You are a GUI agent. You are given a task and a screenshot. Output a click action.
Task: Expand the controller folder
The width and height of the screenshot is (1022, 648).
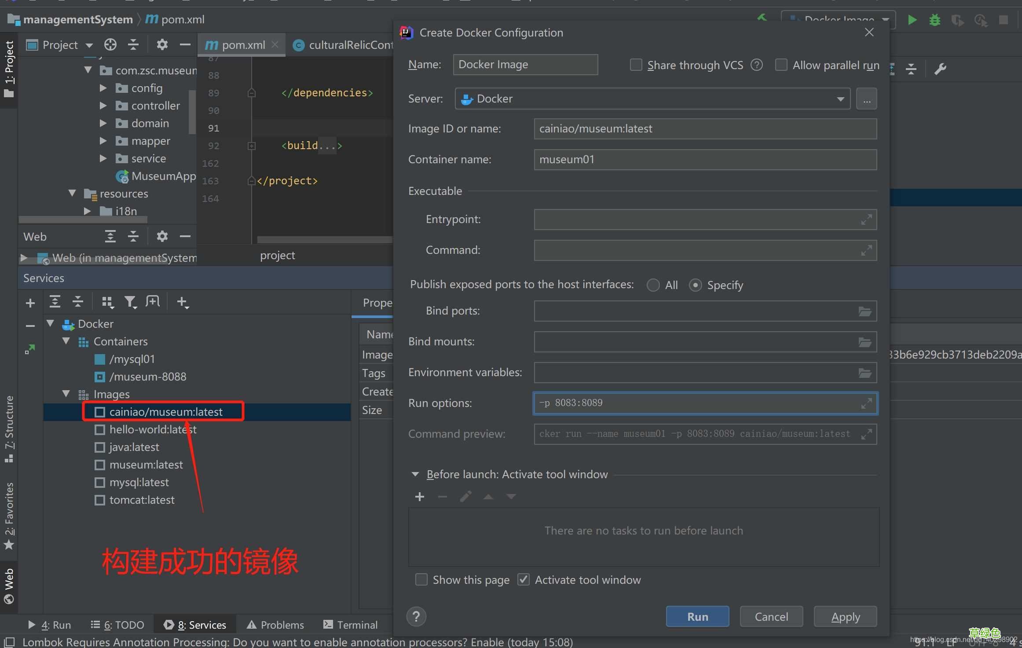(103, 106)
